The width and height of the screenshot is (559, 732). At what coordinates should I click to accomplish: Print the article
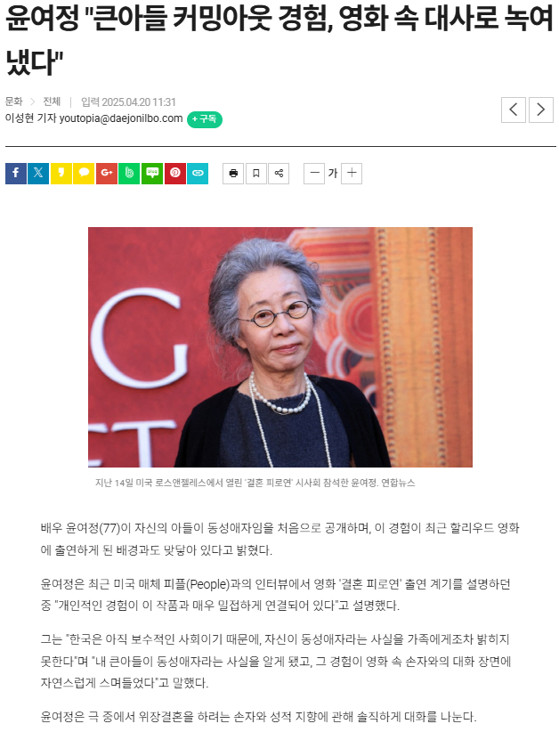coord(233,174)
